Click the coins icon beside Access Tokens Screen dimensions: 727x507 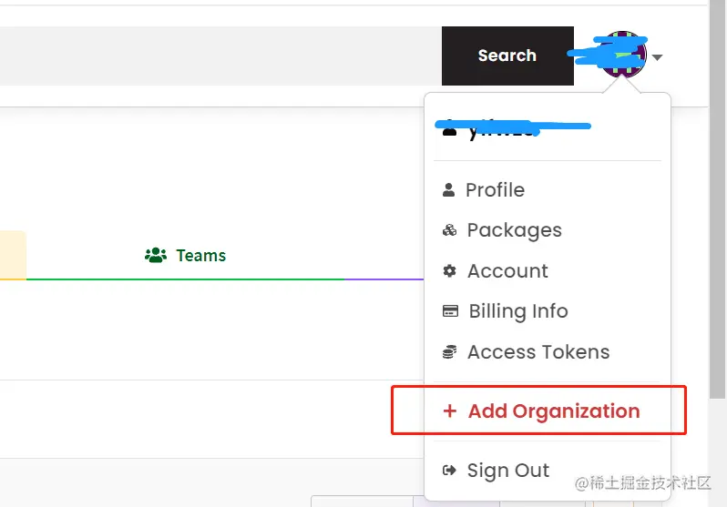[449, 352]
